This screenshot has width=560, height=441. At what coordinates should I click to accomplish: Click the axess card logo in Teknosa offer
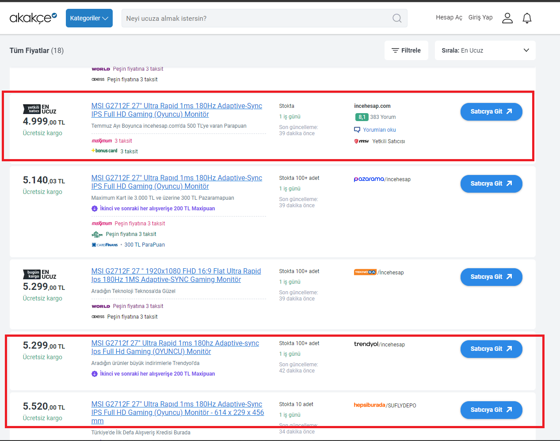98,317
